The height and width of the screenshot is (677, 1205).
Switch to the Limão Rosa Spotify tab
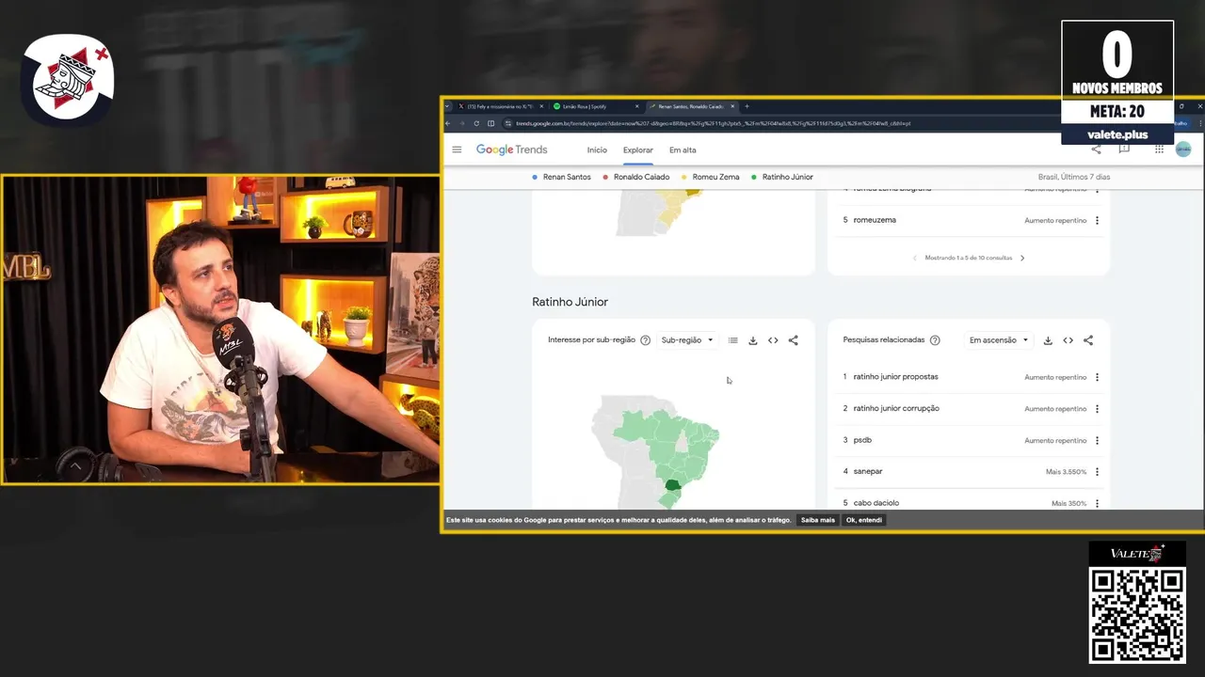coord(596,106)
